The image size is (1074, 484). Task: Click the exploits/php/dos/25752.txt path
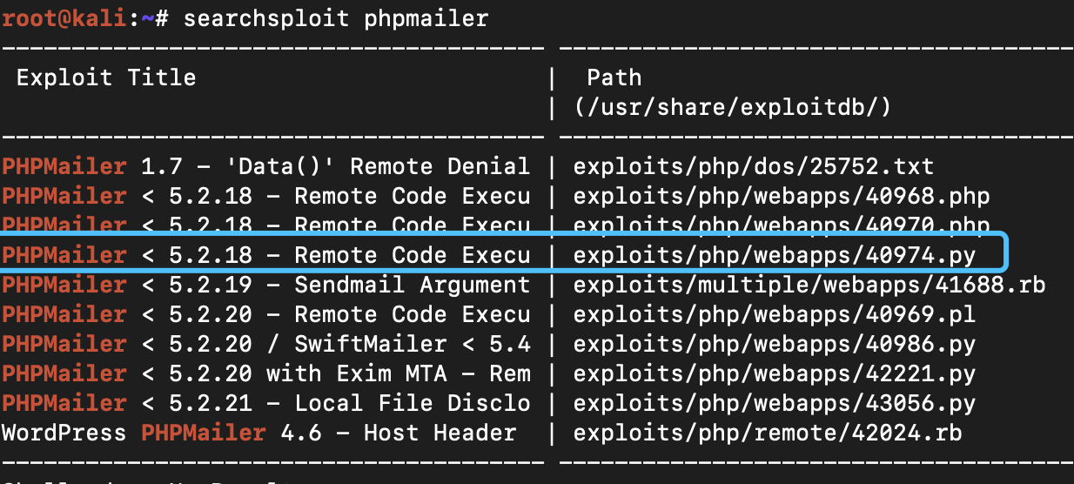coord(753,166)
